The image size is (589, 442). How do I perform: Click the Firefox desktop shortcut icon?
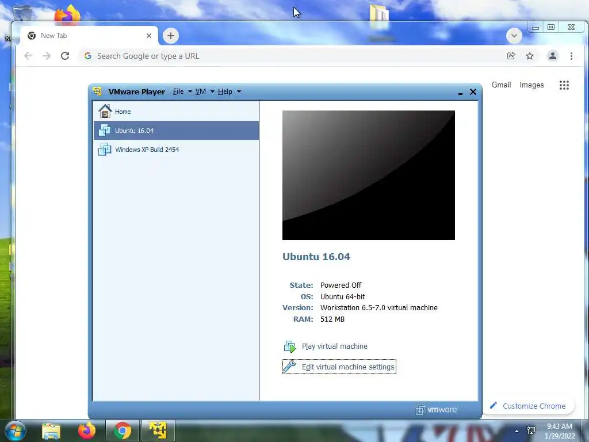pyautogui.click(x=68, y=14)
